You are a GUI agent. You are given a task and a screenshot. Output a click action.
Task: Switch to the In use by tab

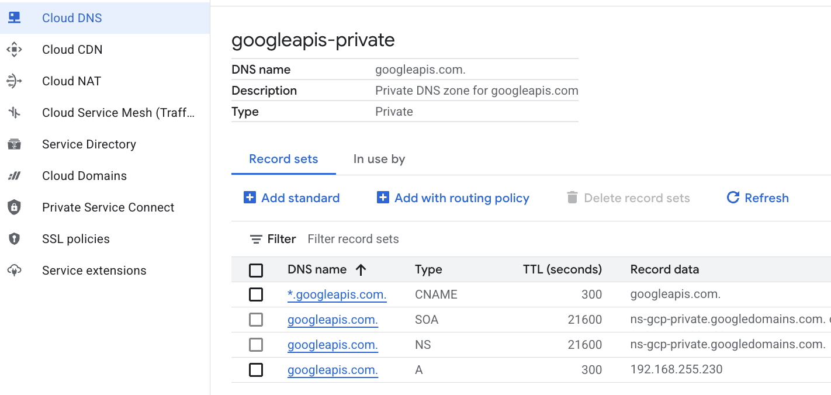click(379, 159)
